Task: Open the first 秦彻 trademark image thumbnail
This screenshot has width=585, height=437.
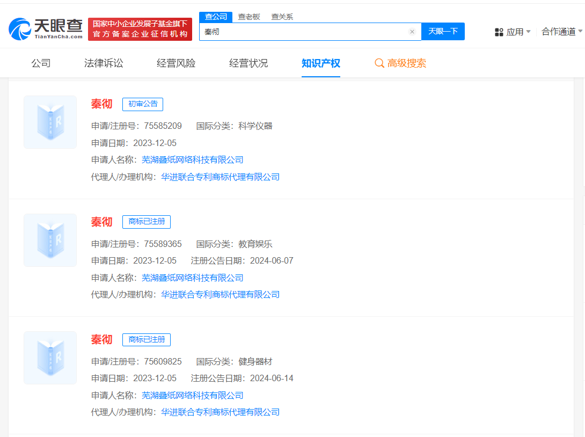Action: [50, 122]
